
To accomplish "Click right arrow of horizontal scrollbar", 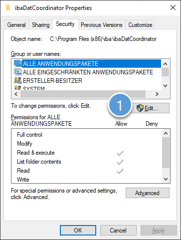I will pos(157,94).
